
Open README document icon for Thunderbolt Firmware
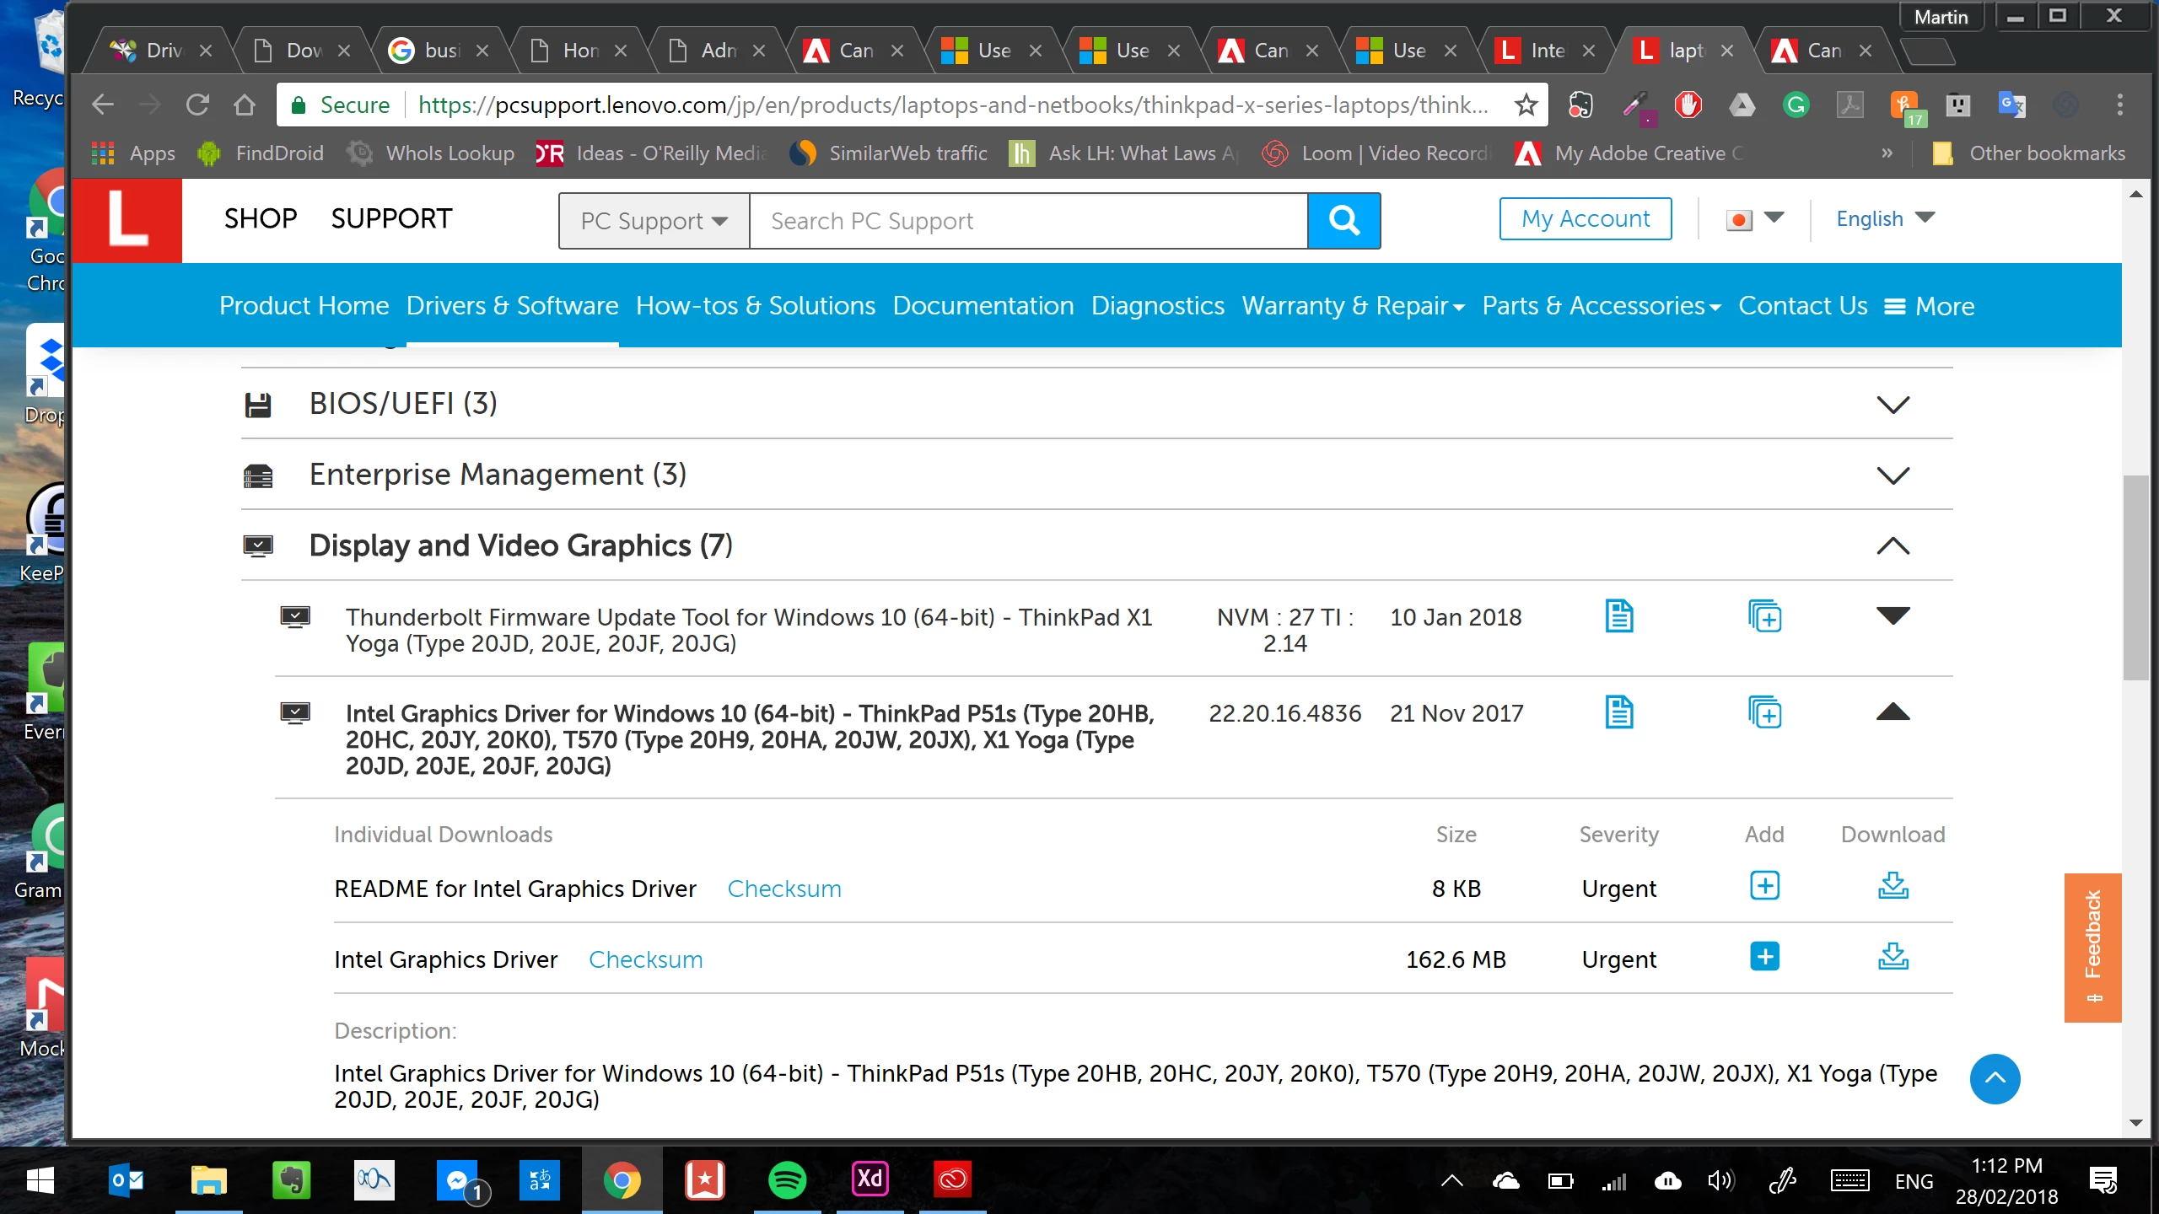coord(1618,616)
